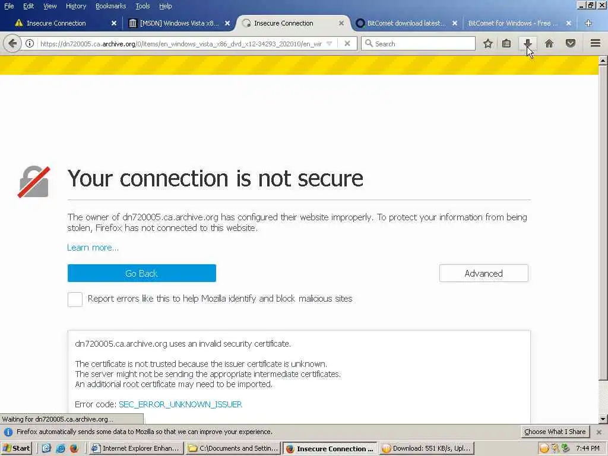Close the BitComet download latest tab
The image size is (608, 456).
coord(455,23)
